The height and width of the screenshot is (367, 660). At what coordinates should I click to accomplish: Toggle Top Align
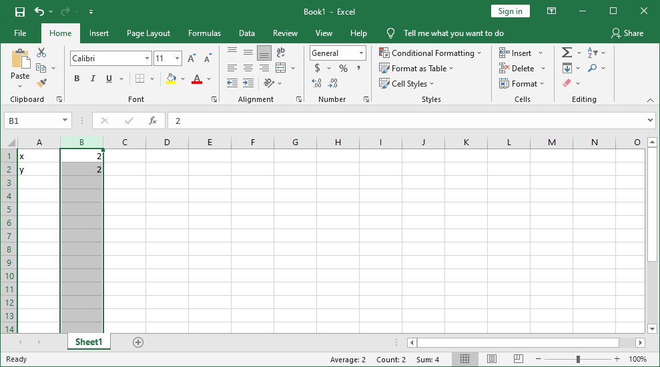232,53
